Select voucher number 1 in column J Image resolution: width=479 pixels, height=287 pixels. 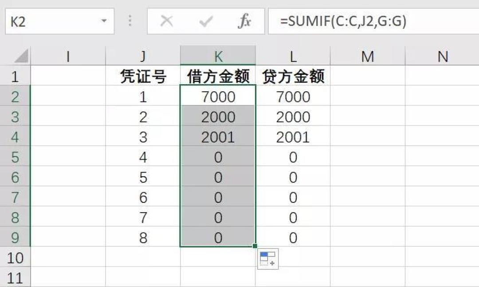(x=143, y=96)
